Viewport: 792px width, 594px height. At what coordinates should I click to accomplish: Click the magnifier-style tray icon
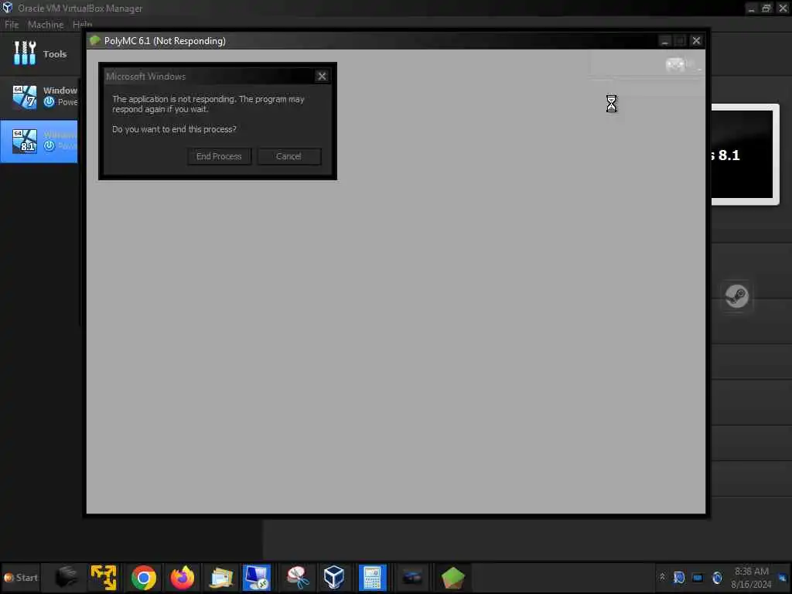pyautogui.click(x=679, y=577)
